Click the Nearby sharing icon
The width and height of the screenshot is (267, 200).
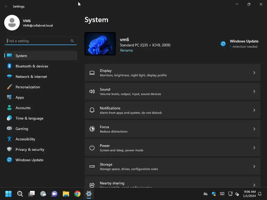point(92,185)
